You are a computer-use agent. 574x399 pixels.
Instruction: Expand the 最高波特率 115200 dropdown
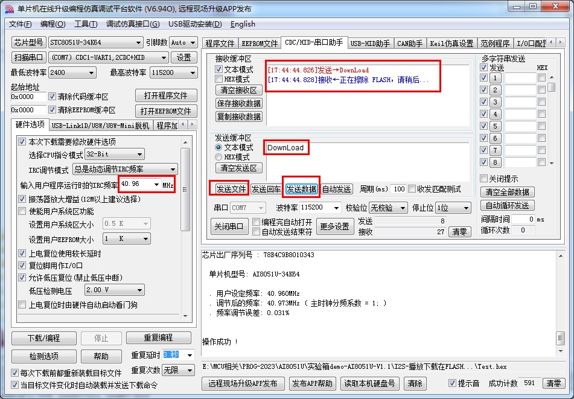pos(193,73)
